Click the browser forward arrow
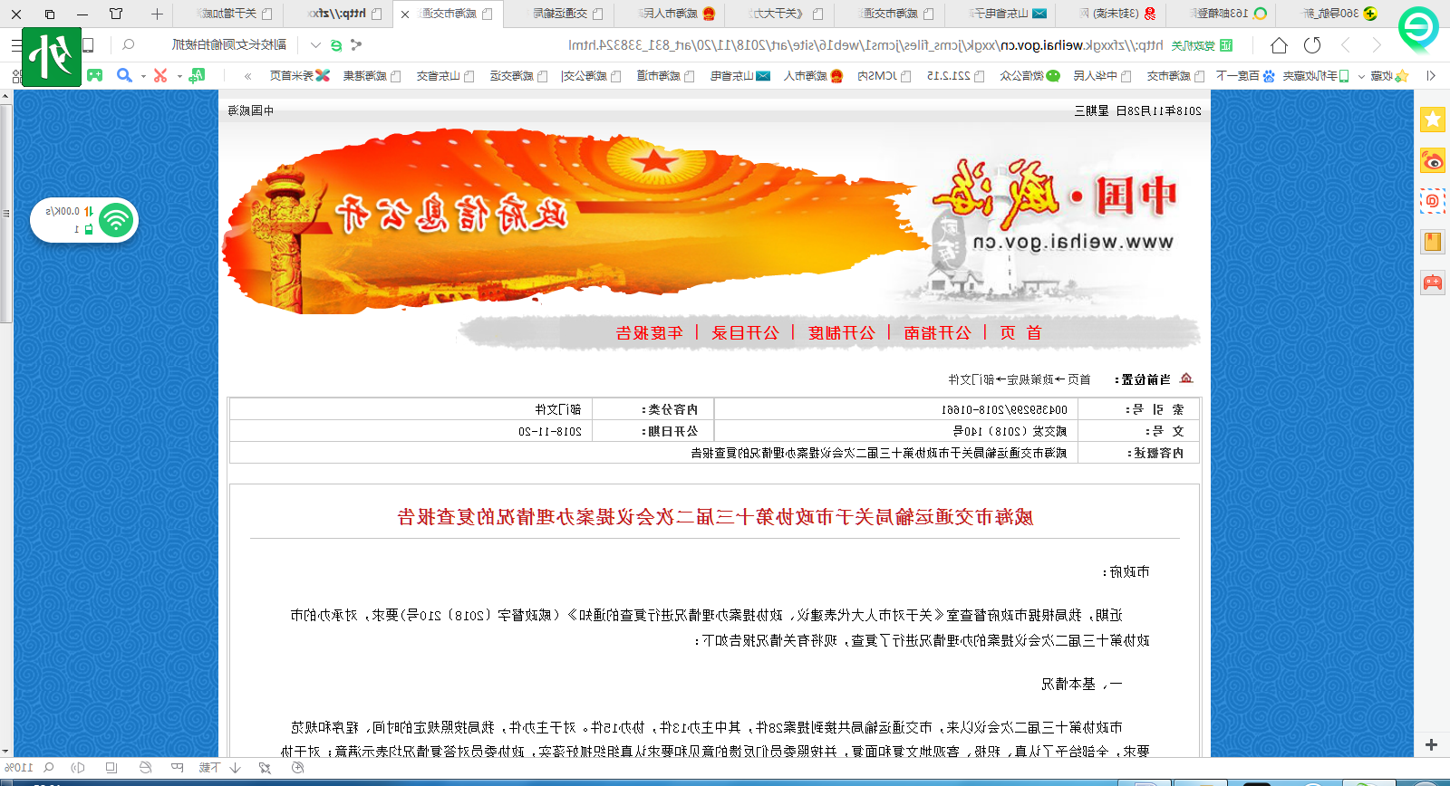Image resolution: width=1450 pixels, height=786 pixels. point(1346,45)
